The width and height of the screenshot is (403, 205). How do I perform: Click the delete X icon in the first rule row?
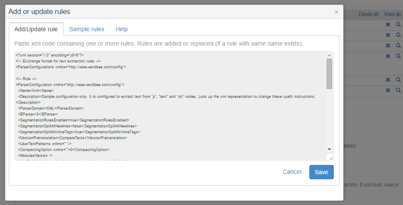(x=388, y=24)
